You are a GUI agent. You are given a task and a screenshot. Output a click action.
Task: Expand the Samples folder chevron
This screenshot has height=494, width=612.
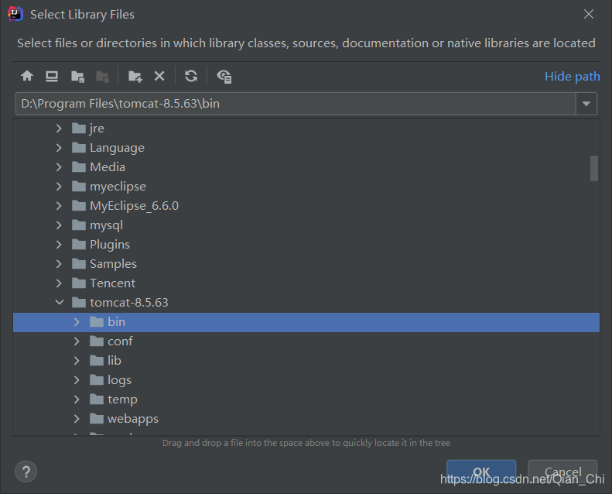pyautogui.click(x=59, y=264)
